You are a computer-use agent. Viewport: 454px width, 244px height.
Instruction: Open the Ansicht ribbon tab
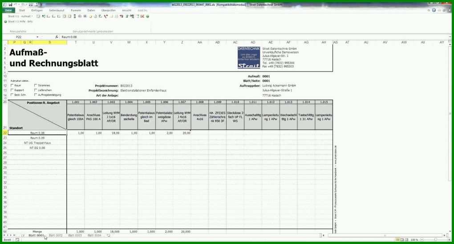[x=126, y=10]
